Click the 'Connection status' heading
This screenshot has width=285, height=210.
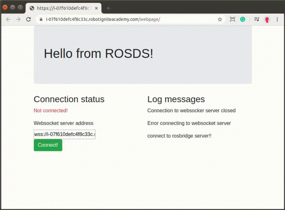point(69,99)
